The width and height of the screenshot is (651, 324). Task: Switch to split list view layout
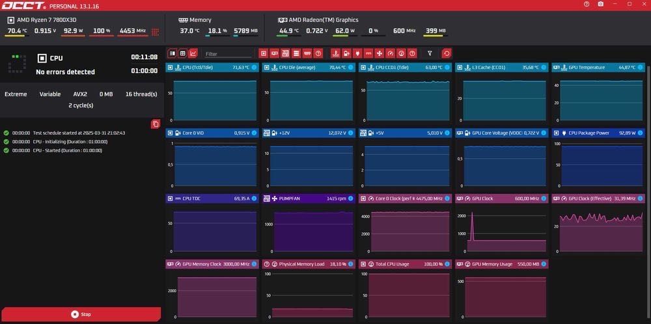(173, 53)
